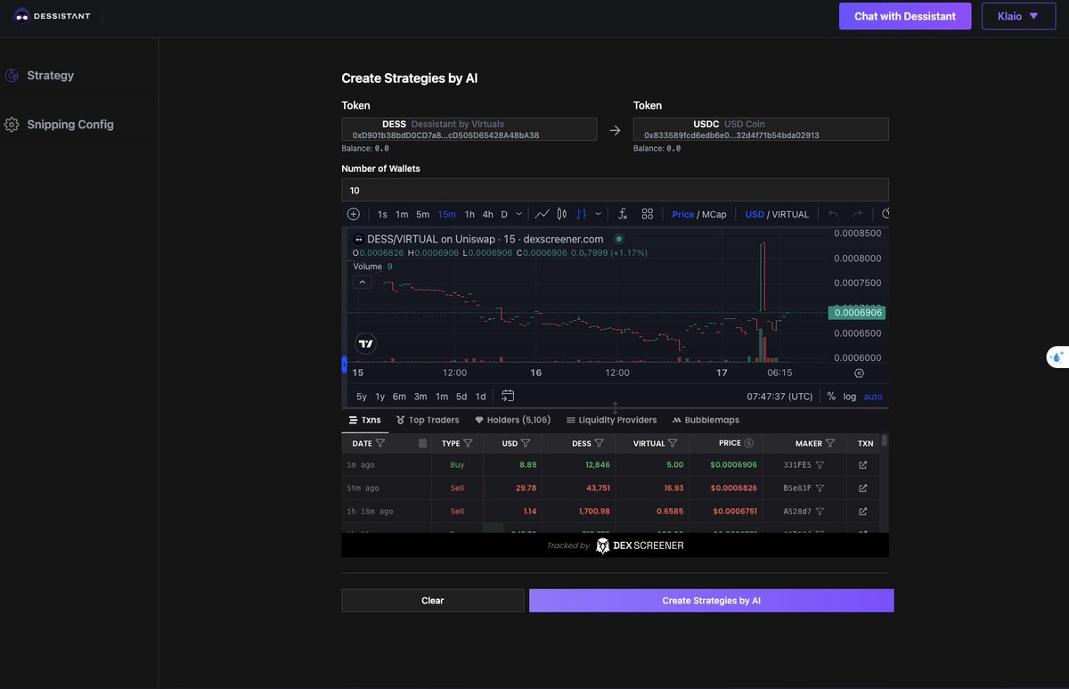The height and width of the screenshot is (689, 1069).
Task: Open the Bubblemaps tab
Action: (706, 420)
